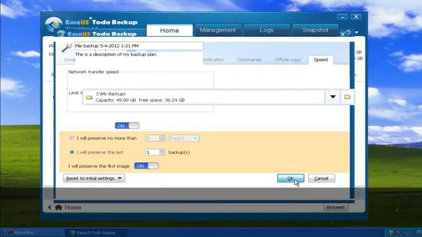
Task: Open the menu arrow beside the help icon
Action: (x=357, y=33)
